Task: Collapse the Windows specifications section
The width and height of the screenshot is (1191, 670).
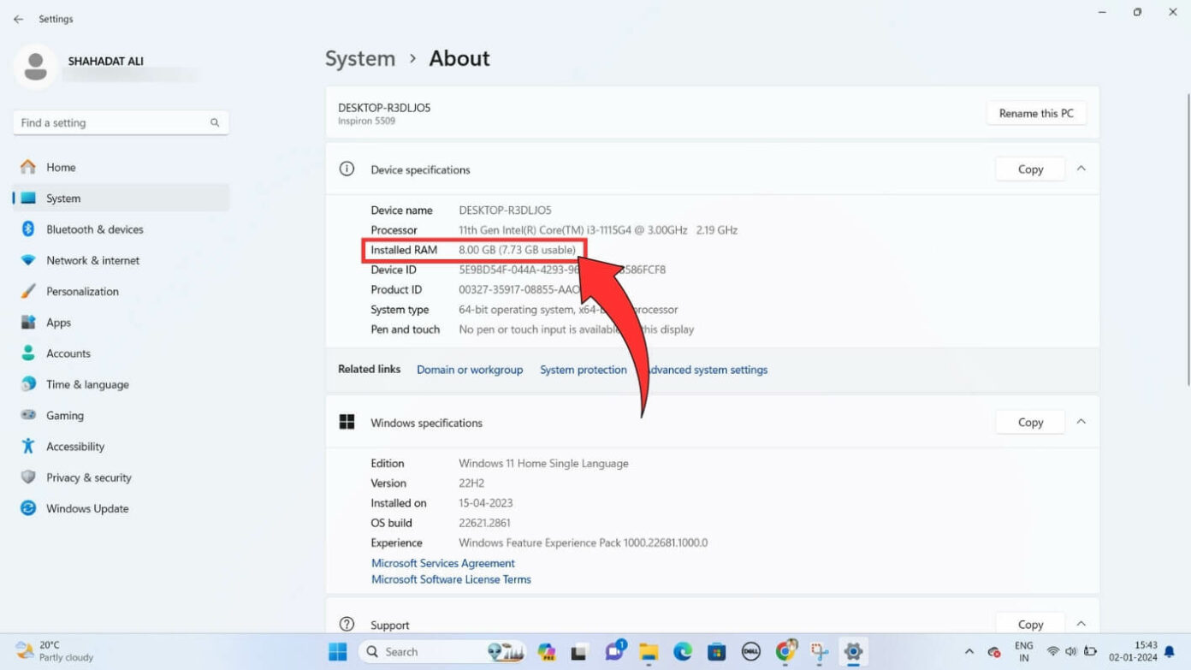Action: coord(1081,422)
